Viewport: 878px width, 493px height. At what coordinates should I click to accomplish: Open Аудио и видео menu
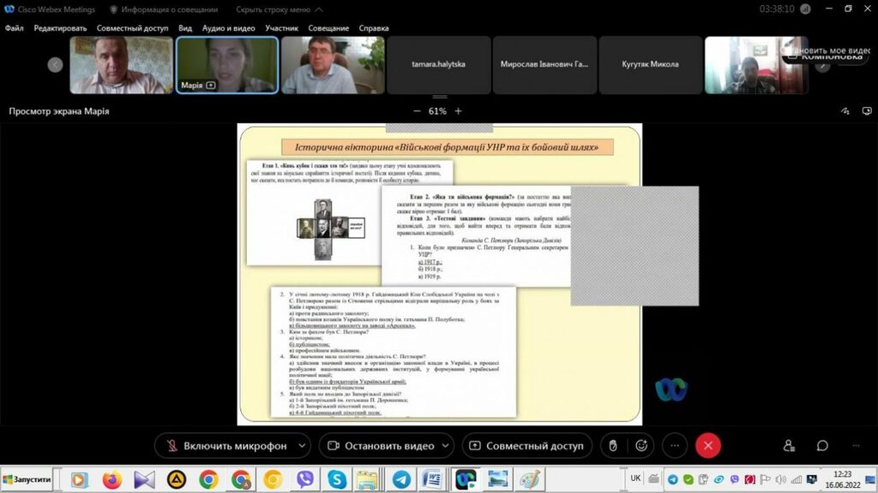pos(228,28)
